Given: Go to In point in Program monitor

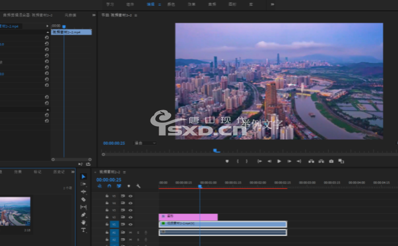Looking at the screenshot, I should pyautogui.click(x=259, y=161).
